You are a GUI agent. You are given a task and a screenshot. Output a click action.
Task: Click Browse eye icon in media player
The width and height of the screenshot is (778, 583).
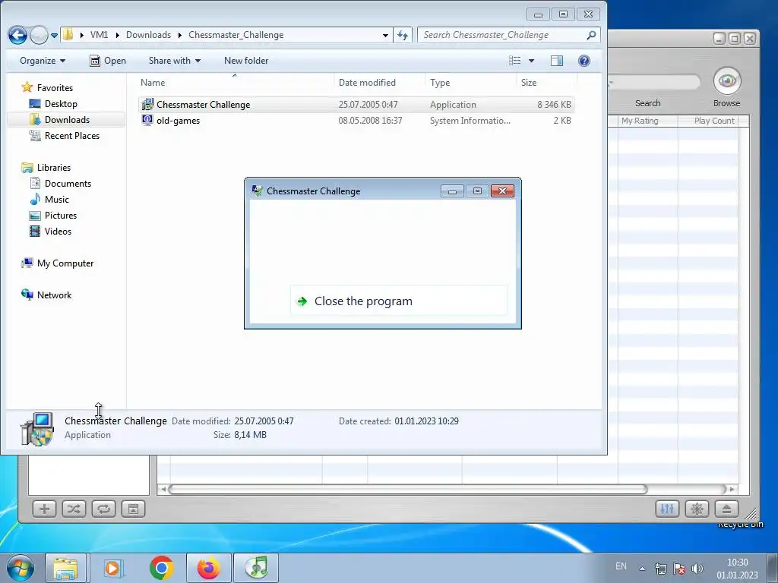pos(727,80)
